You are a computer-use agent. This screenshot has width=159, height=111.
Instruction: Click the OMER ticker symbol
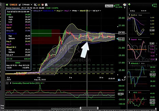14,5
